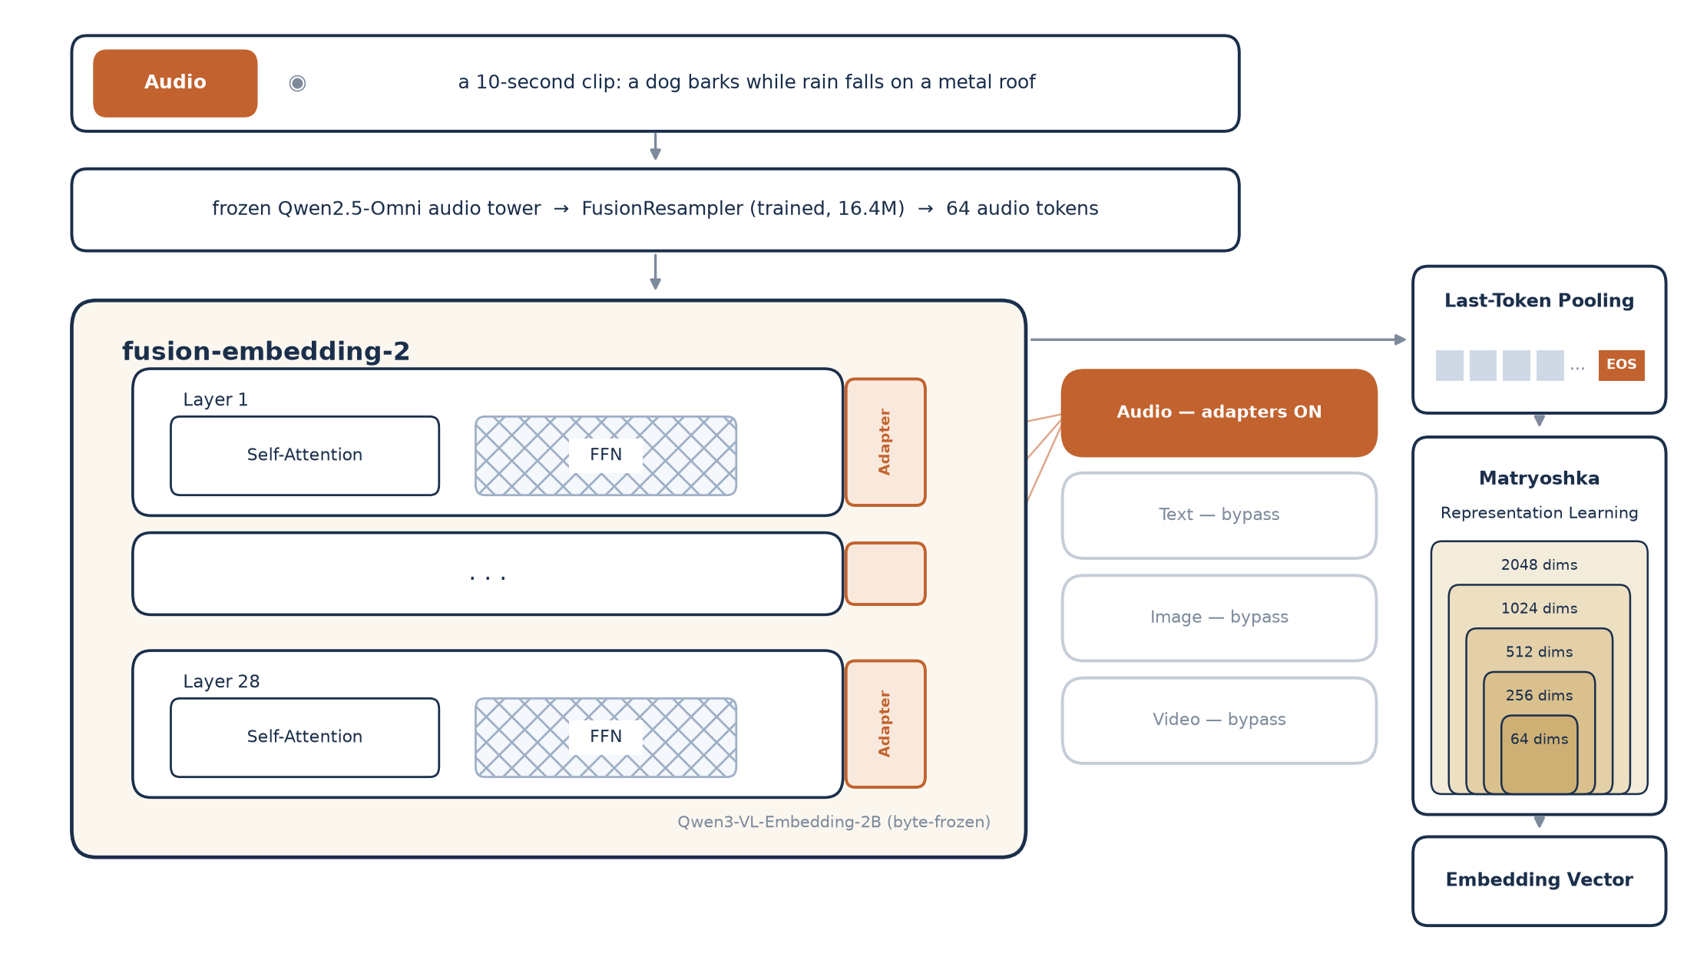Select the "Text — bypass" box
The width and height of the screenshot is (1707, 970).
click(x=1219, y=515)
